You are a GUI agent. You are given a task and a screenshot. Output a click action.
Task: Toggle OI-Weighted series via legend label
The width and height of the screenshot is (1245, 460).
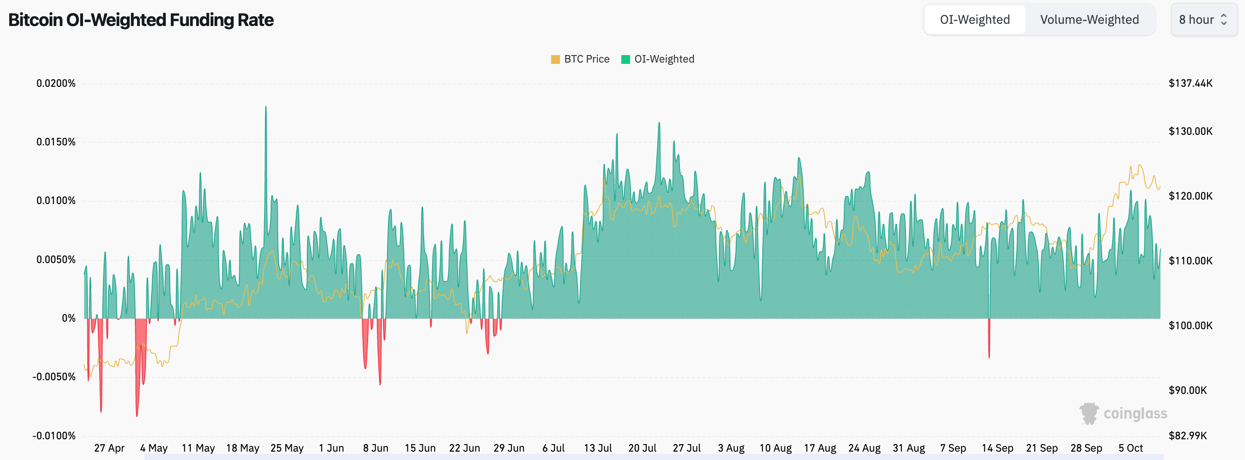click(x=664, y=59)
